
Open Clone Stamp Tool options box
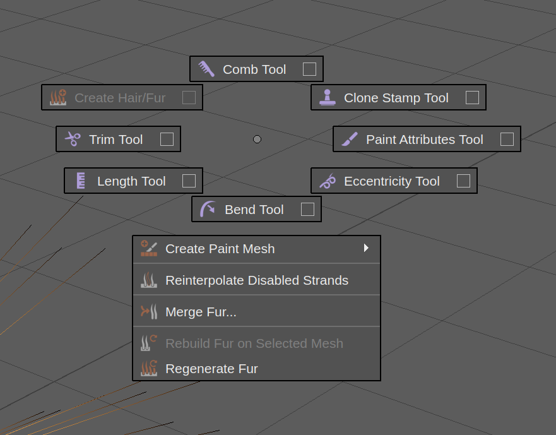pos(472,97)
